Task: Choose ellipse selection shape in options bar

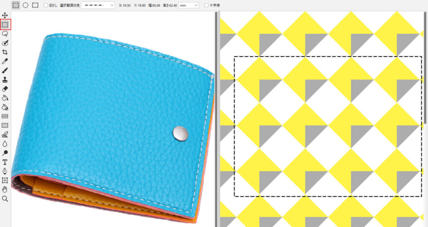Action: (x=25, y=5)
